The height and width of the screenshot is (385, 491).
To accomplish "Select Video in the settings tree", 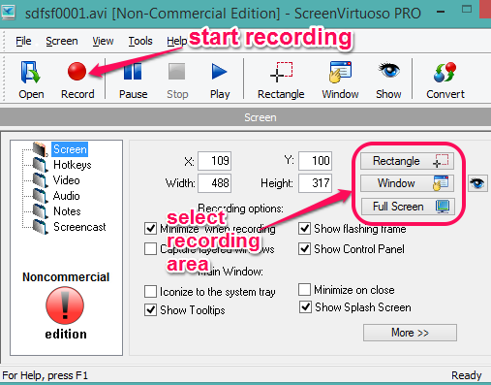I will [x=67, y=180].
